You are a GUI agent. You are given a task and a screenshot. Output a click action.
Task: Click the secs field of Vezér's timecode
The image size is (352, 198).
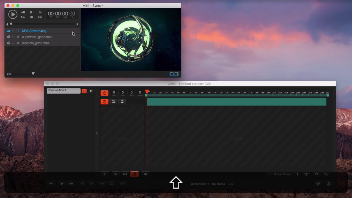coord(131,93)
